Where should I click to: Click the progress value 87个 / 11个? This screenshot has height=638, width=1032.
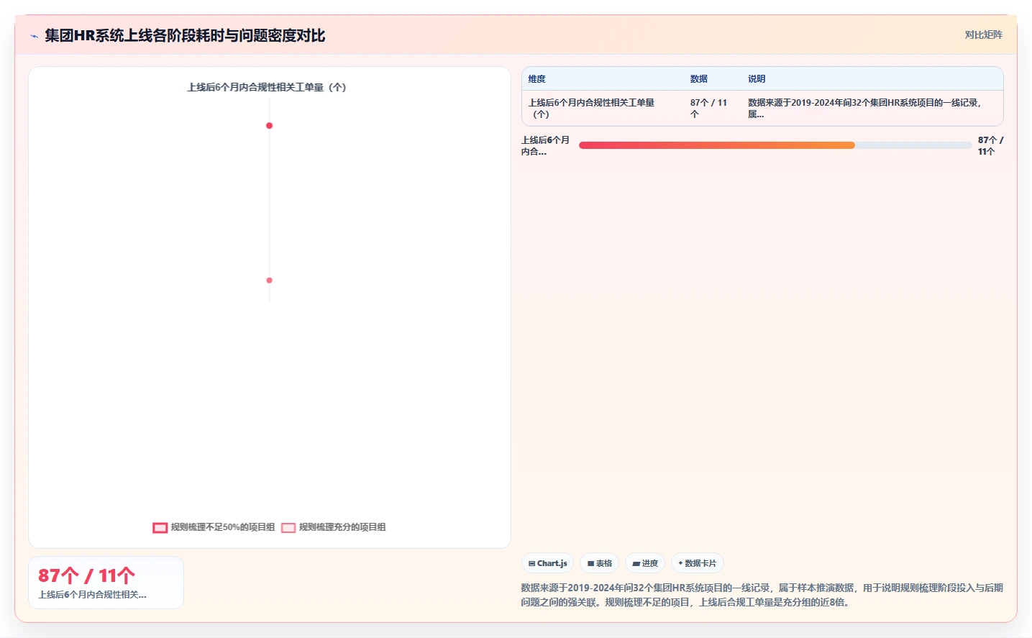point(990,146)
